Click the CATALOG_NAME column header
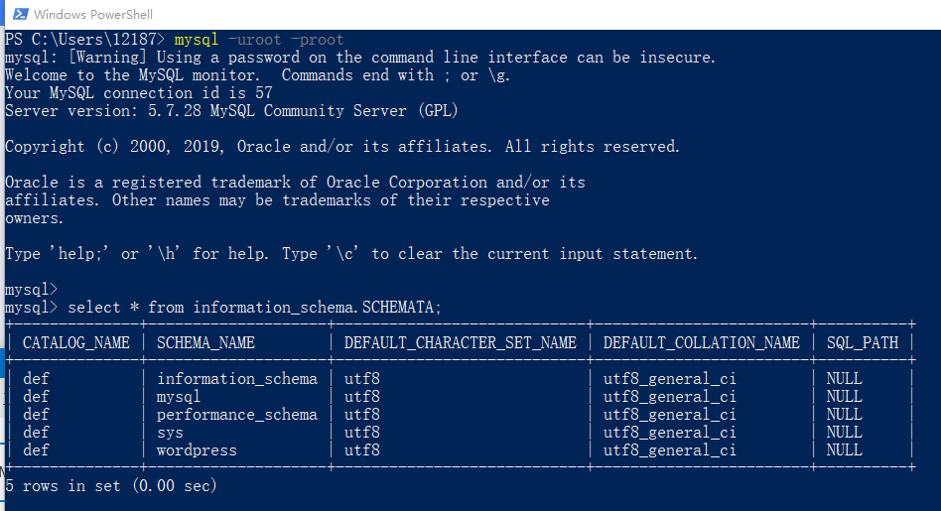 pos(76,343)
